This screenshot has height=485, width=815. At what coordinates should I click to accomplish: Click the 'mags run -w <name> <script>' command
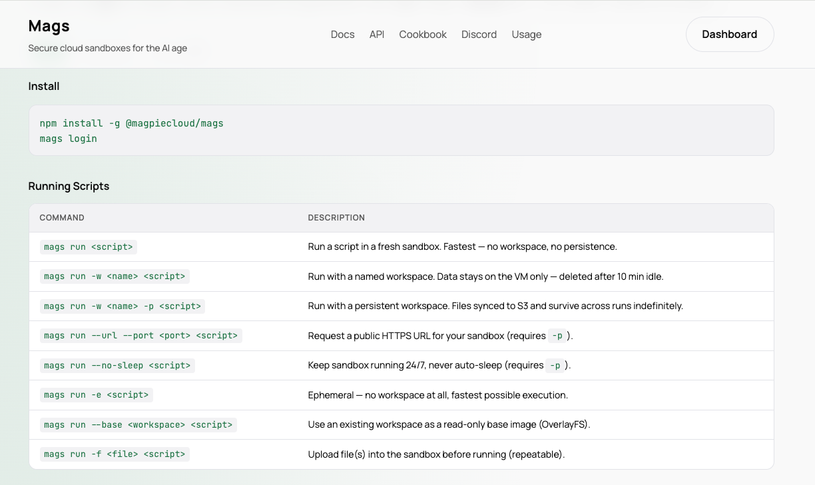(115, 276)
